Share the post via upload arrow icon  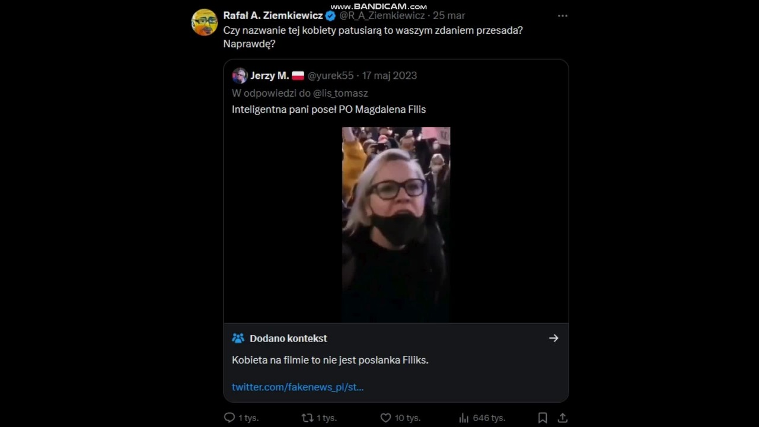[x=563, y=418]
